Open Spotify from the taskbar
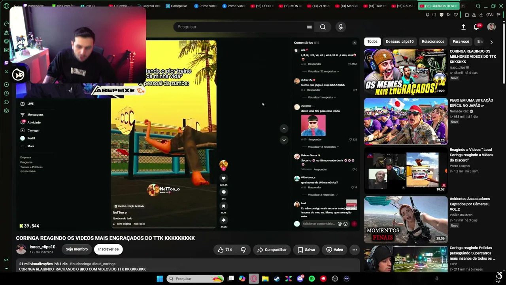506x285 pixels. (312, 279)
